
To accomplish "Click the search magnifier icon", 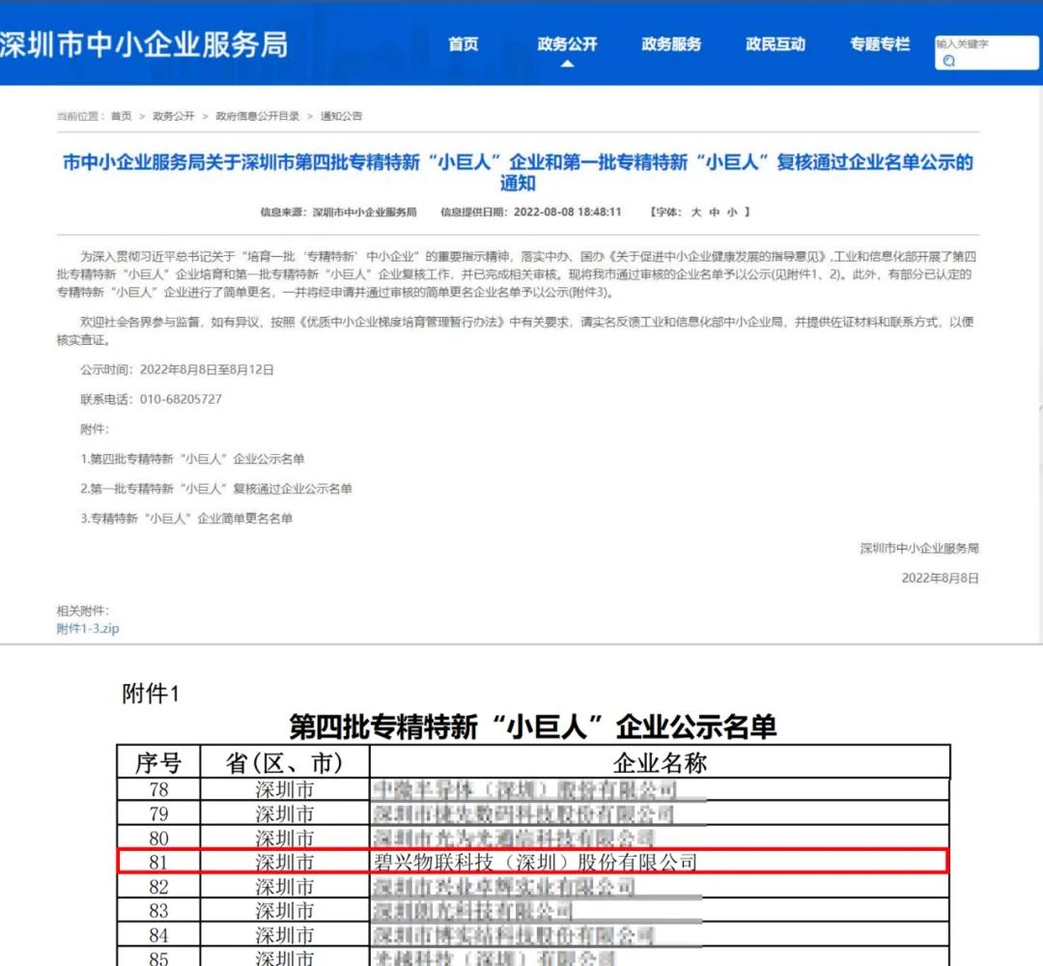I will coord(949,61).
